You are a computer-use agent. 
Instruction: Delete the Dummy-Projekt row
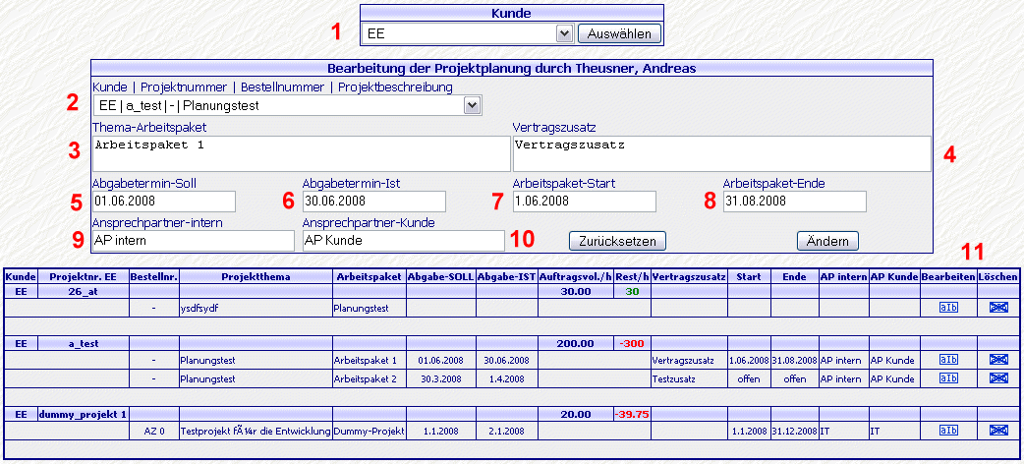[998, 430]
